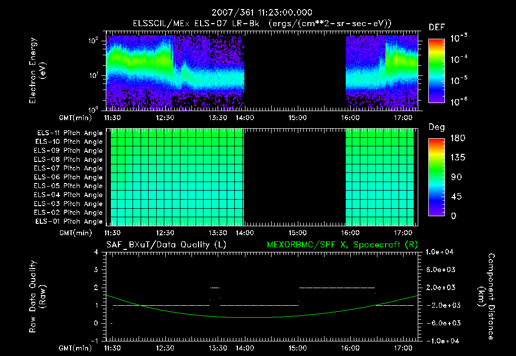Click the 'SAF_BXuT/Data Quality (L)' title
The width and height of the screenshot is (516, 356).
pyautogui.click(x=166, y=245)
